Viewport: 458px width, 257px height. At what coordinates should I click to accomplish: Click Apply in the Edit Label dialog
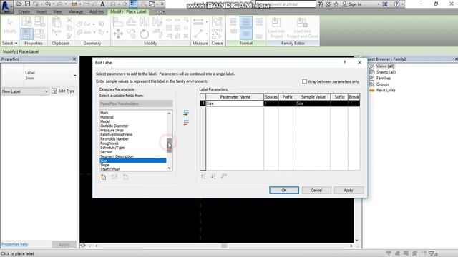tap(349, 190)
